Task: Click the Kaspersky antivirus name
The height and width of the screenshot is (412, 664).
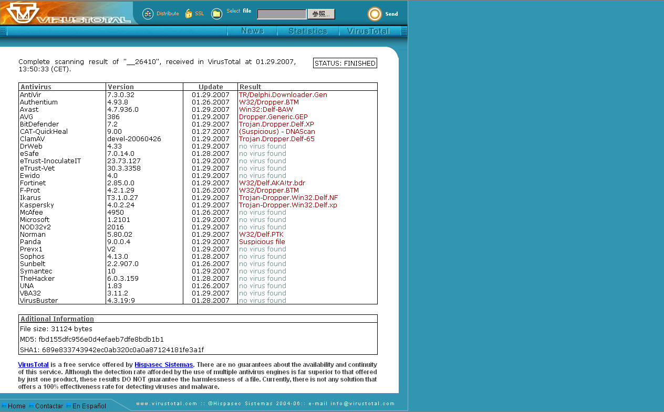Action: [37, 205]
